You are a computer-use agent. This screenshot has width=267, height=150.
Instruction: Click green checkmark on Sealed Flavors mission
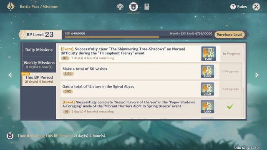pos(230,107)
